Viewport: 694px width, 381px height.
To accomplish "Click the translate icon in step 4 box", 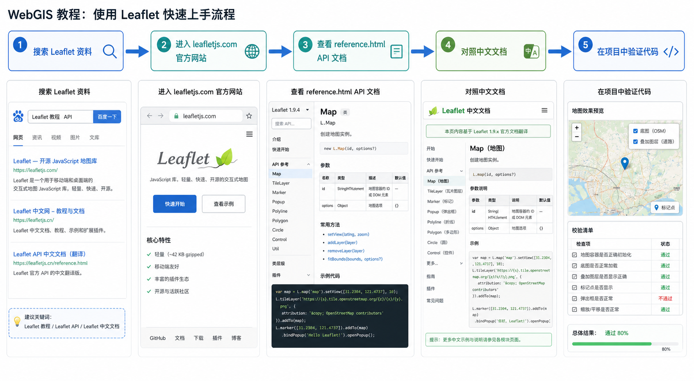I will [531, 52].
